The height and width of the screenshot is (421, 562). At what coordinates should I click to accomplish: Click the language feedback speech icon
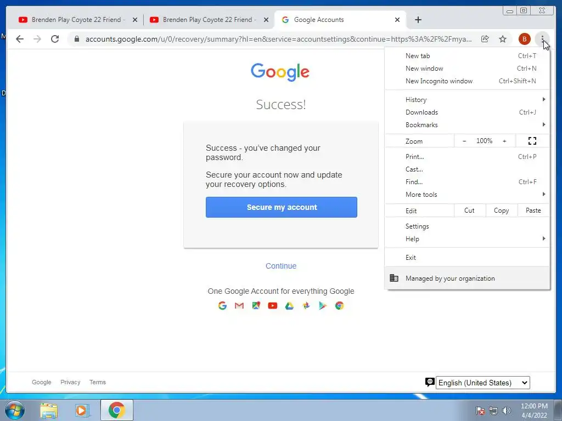429,382
